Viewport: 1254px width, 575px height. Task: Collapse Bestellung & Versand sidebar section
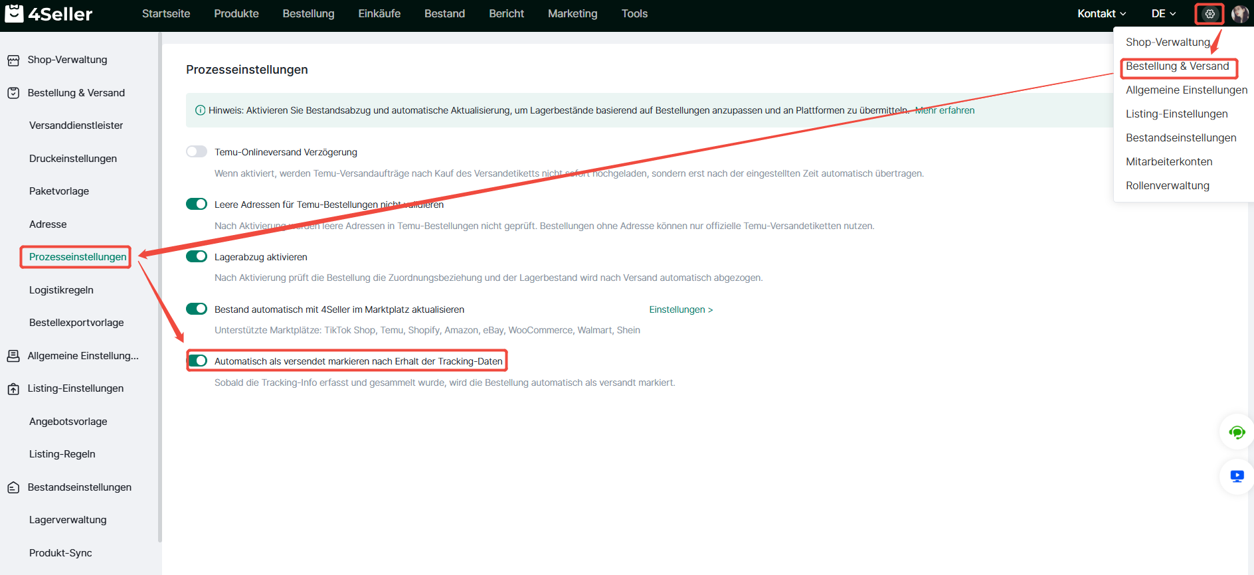tap(76, 93)
